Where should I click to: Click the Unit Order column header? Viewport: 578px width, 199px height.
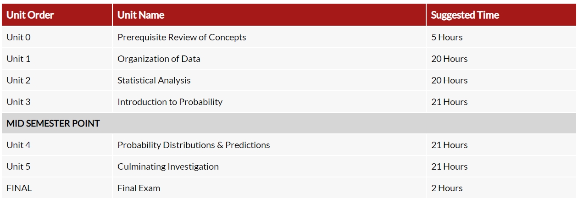coord(57,15)
